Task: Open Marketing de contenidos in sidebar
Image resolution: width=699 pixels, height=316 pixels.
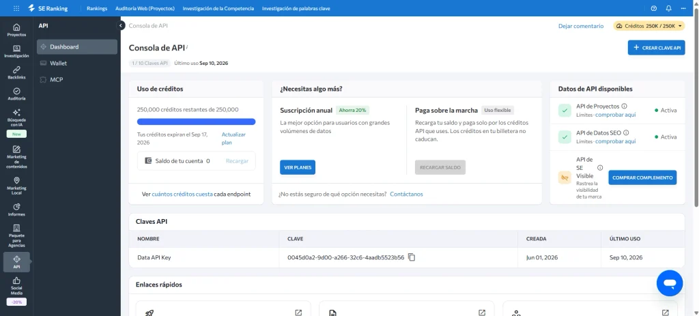Action: click(16, 157)
